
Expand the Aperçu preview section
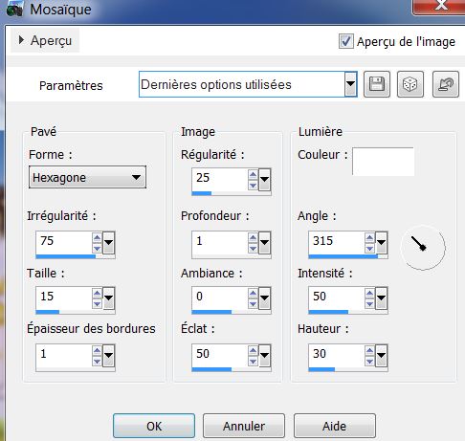[21, 40]
